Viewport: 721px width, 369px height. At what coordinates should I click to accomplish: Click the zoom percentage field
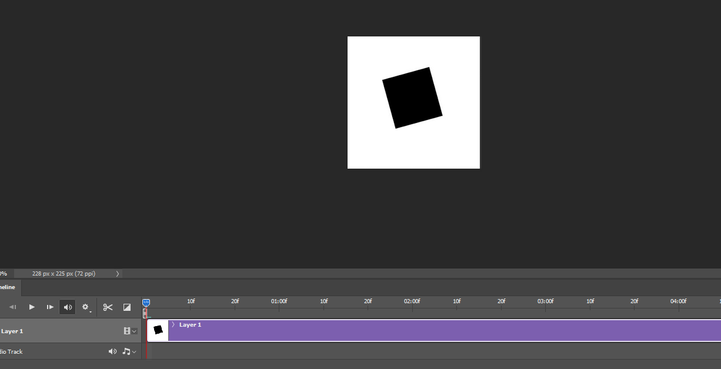[x=4, y=274]
